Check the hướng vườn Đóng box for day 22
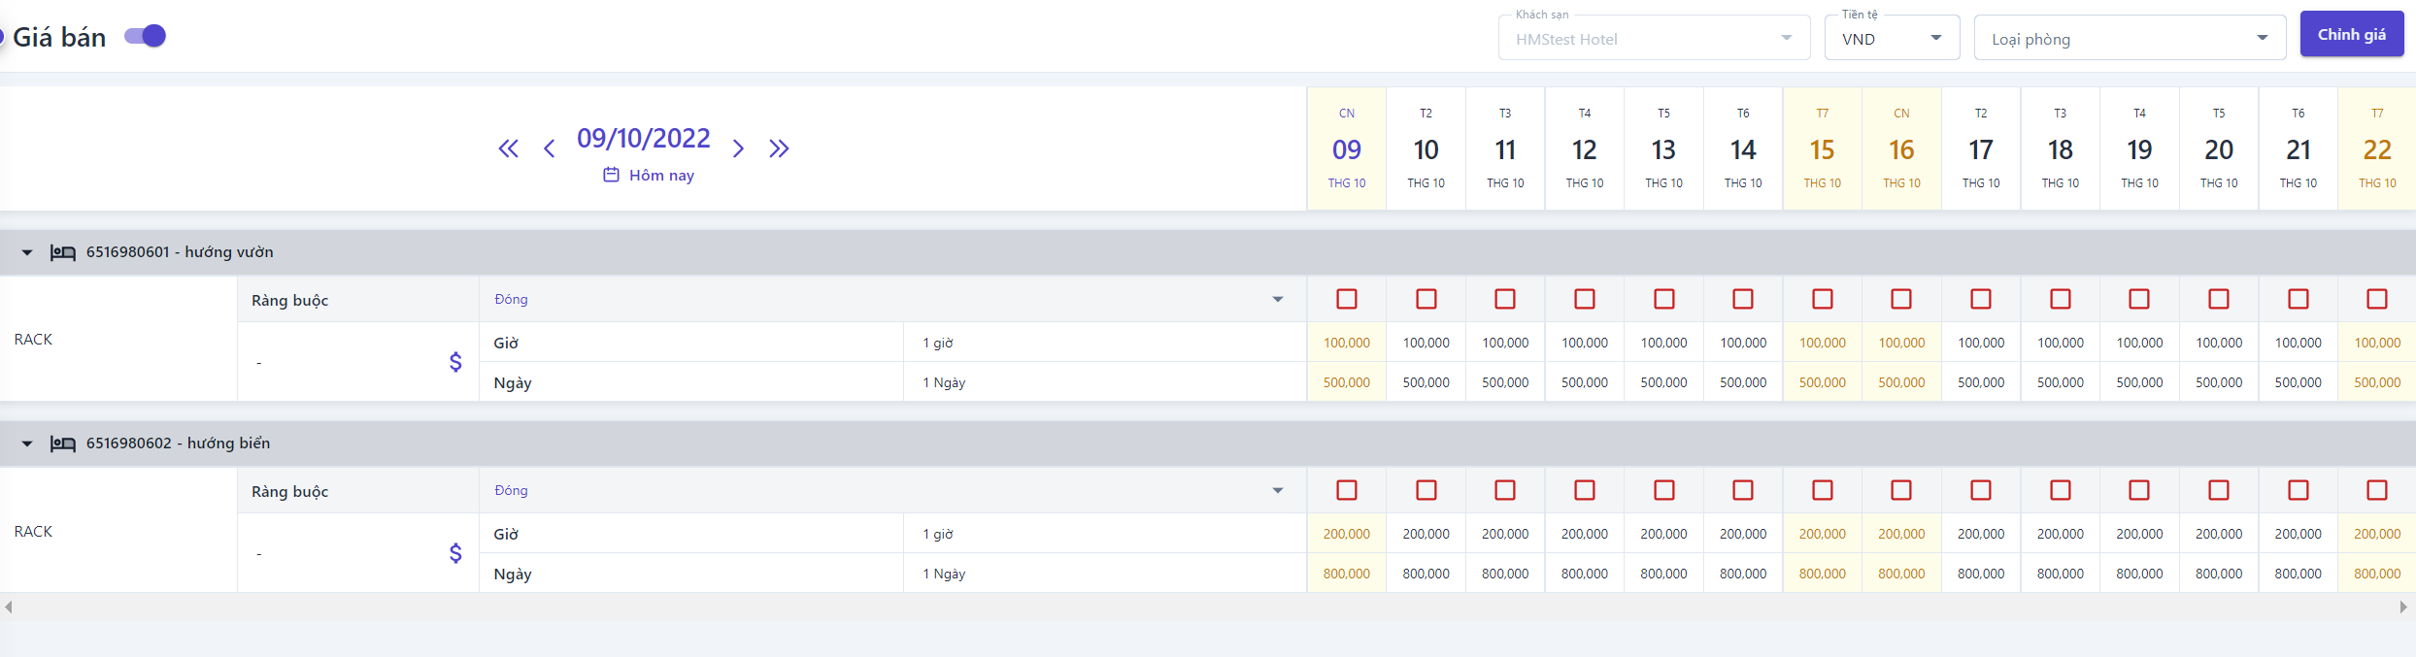2416x657 pixels. 2377,299
